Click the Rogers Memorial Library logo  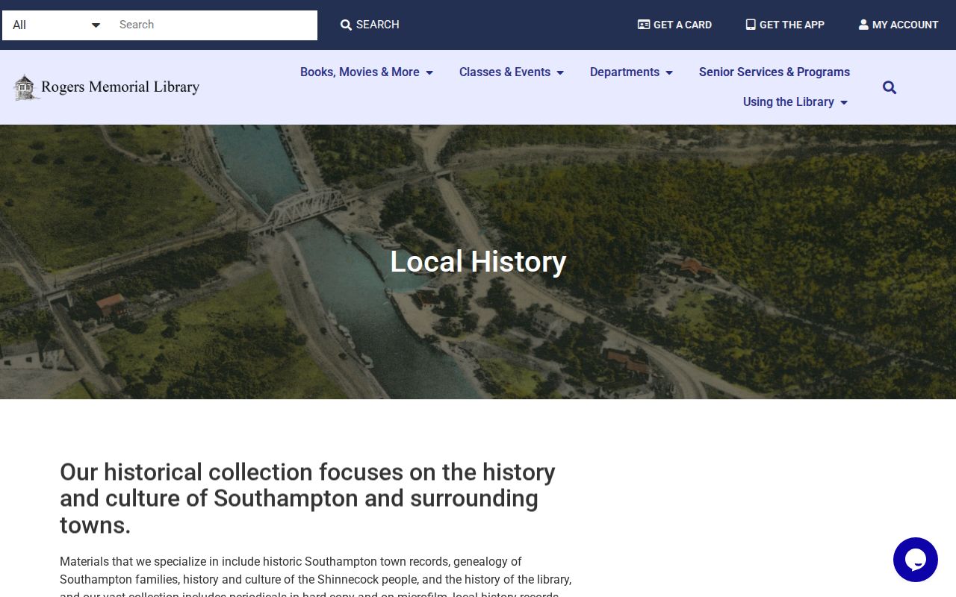pyautogui.click(x=107, y=87)
